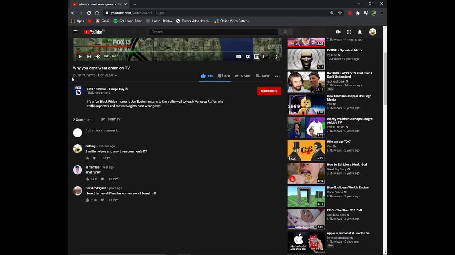Save video to a playlist
455x255 pixels.
point(263,76)
